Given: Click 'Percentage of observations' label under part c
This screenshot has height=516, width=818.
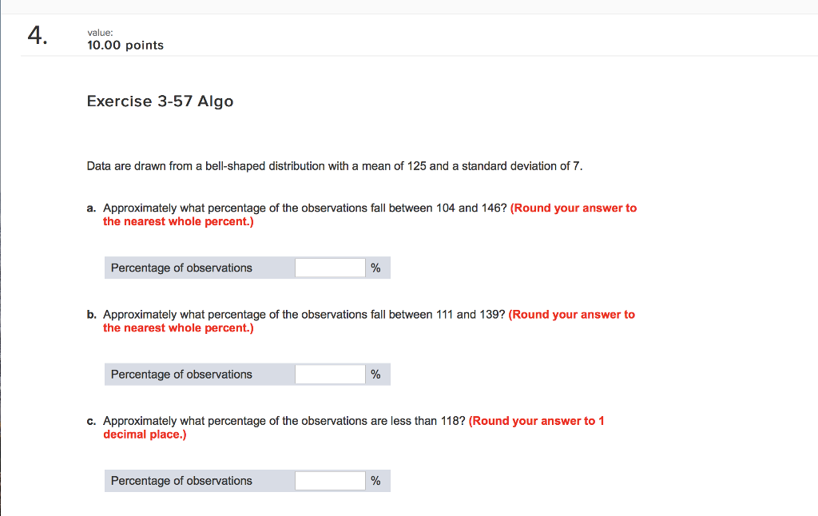Looking at the screenshot, I should (181, 480).
